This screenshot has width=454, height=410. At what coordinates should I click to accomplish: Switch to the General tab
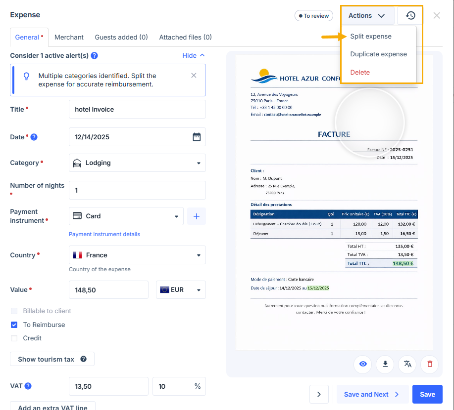pyautogui.click(x=29, y=37)
